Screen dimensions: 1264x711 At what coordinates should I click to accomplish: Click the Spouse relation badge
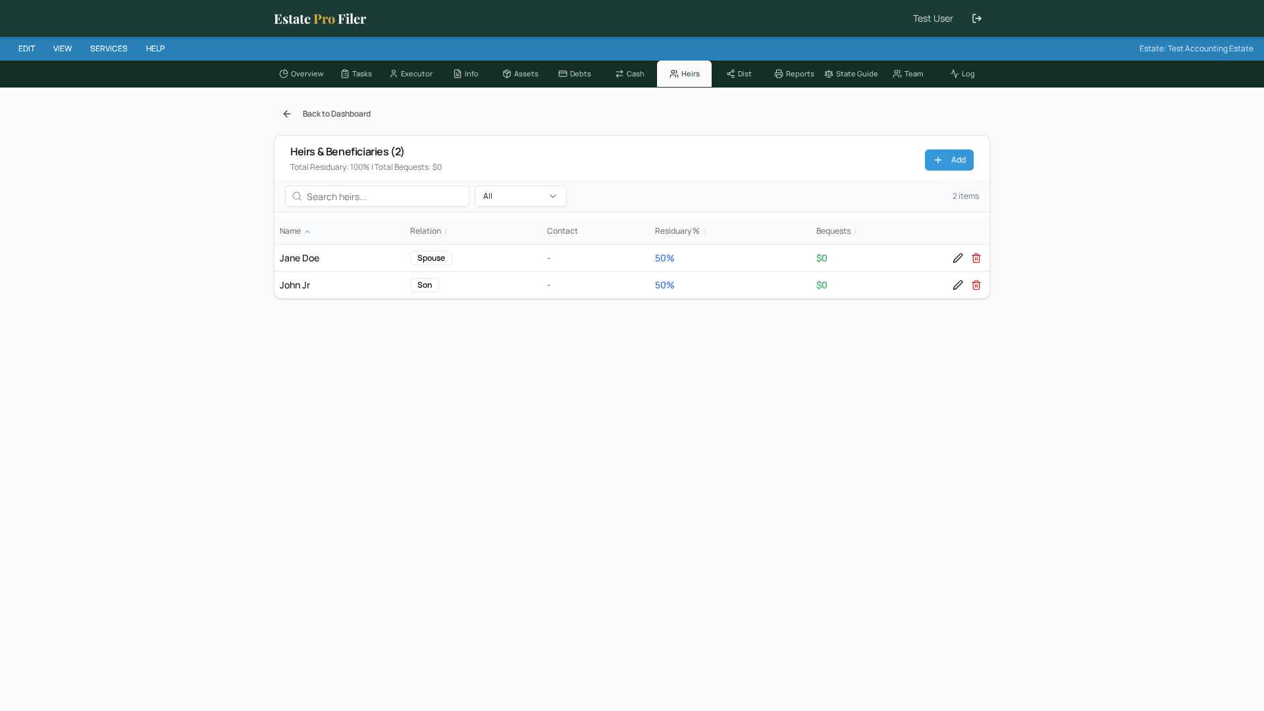click(431, 258)
